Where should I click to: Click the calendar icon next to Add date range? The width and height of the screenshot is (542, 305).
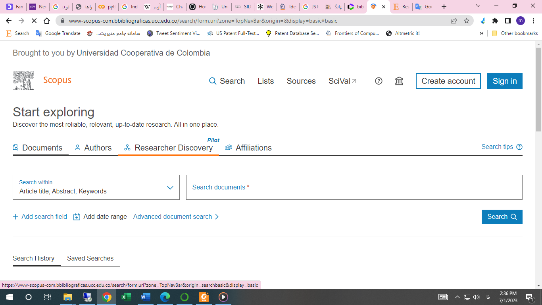click(x=77, y=217)
